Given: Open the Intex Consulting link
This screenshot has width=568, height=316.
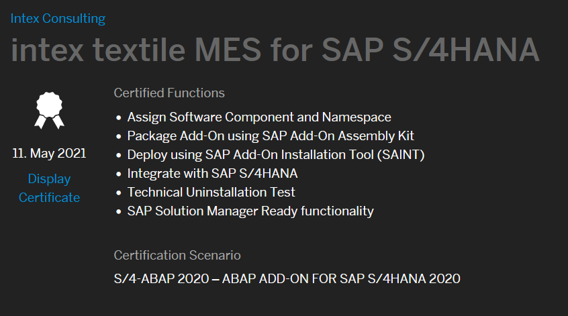Looking at the screenshot, I should click(58, 19).
